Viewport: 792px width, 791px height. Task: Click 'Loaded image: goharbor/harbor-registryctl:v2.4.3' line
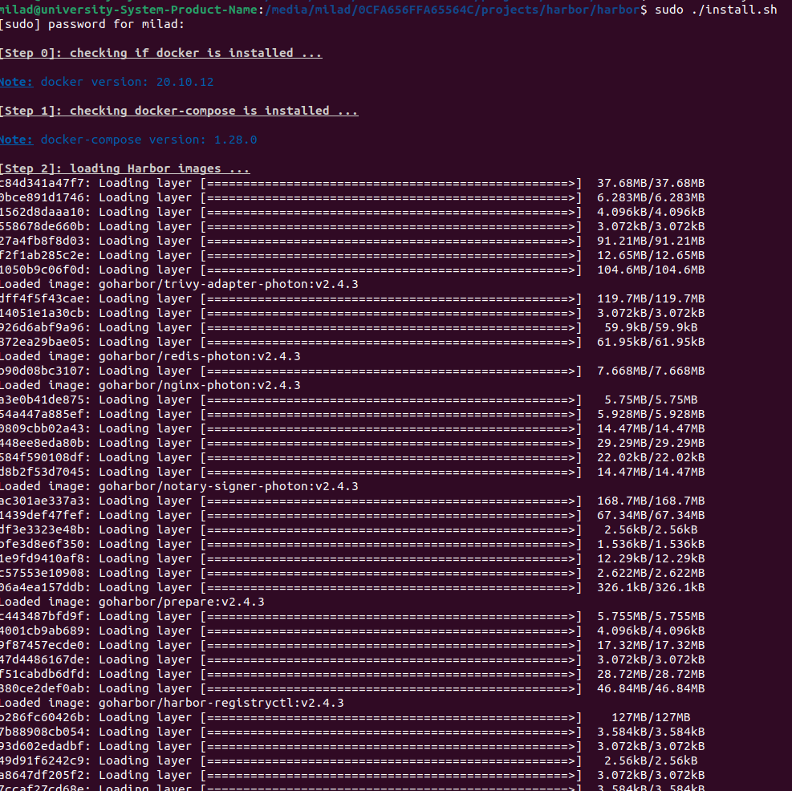coord(172,703)
